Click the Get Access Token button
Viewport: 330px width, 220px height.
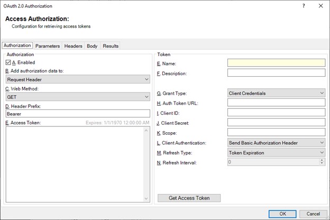[189, 198]
